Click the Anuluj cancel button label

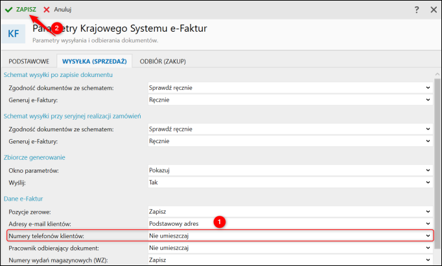(63, 10)
